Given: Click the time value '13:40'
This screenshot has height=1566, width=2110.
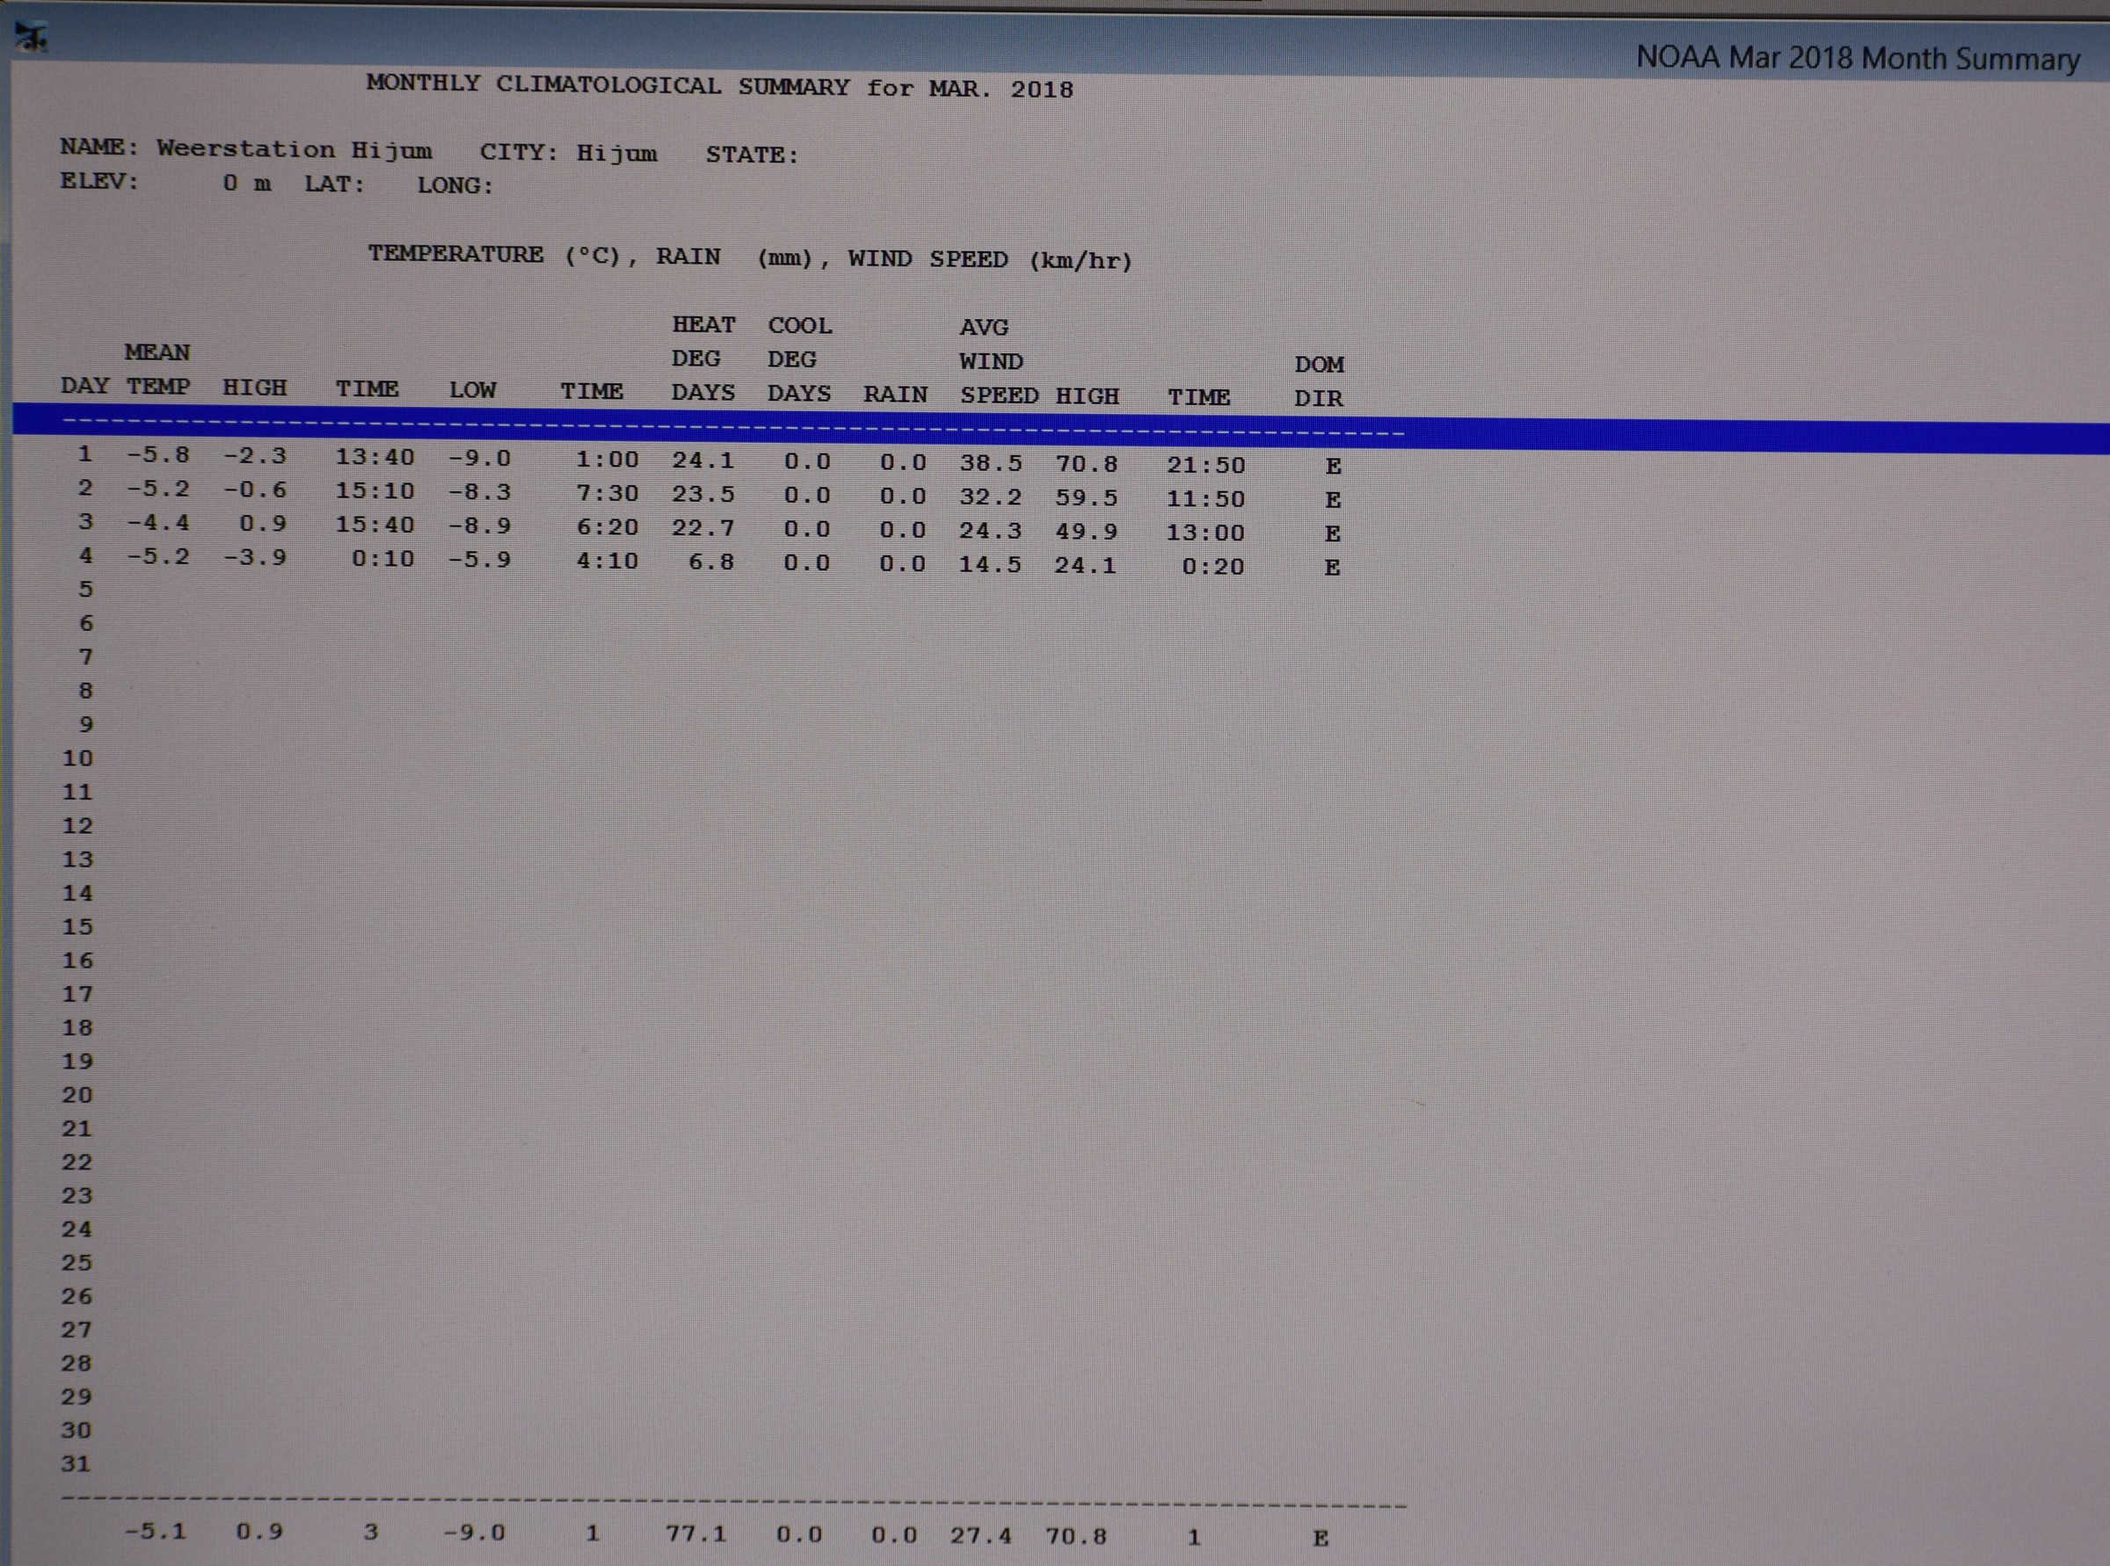Looking at the screenshot, I should coord(375,457).
